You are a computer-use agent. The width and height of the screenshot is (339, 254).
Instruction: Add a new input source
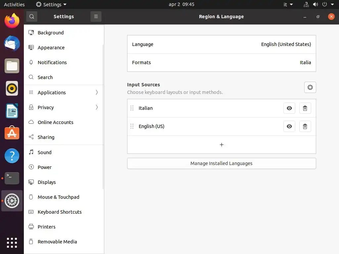coord(221,145)
